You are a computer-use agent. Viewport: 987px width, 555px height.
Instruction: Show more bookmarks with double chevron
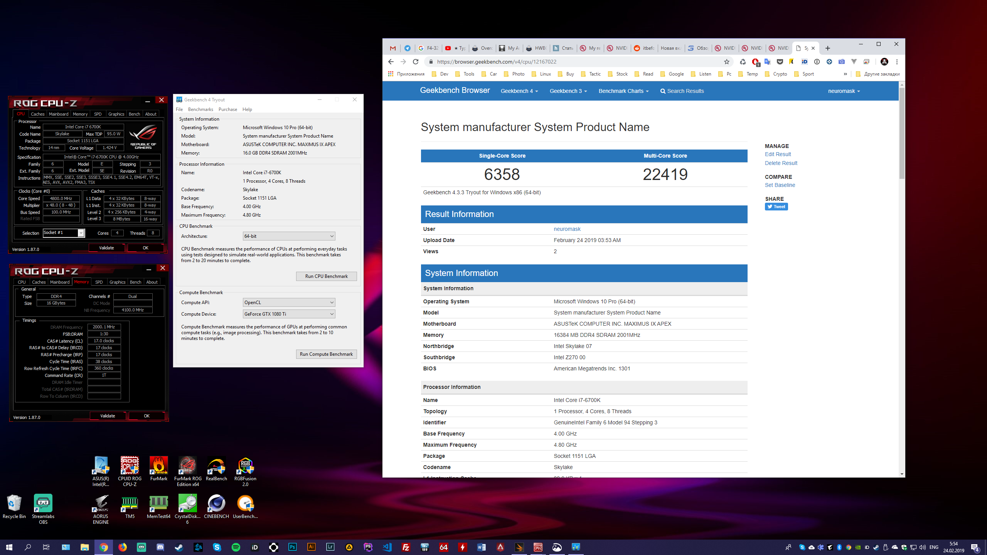846,74
